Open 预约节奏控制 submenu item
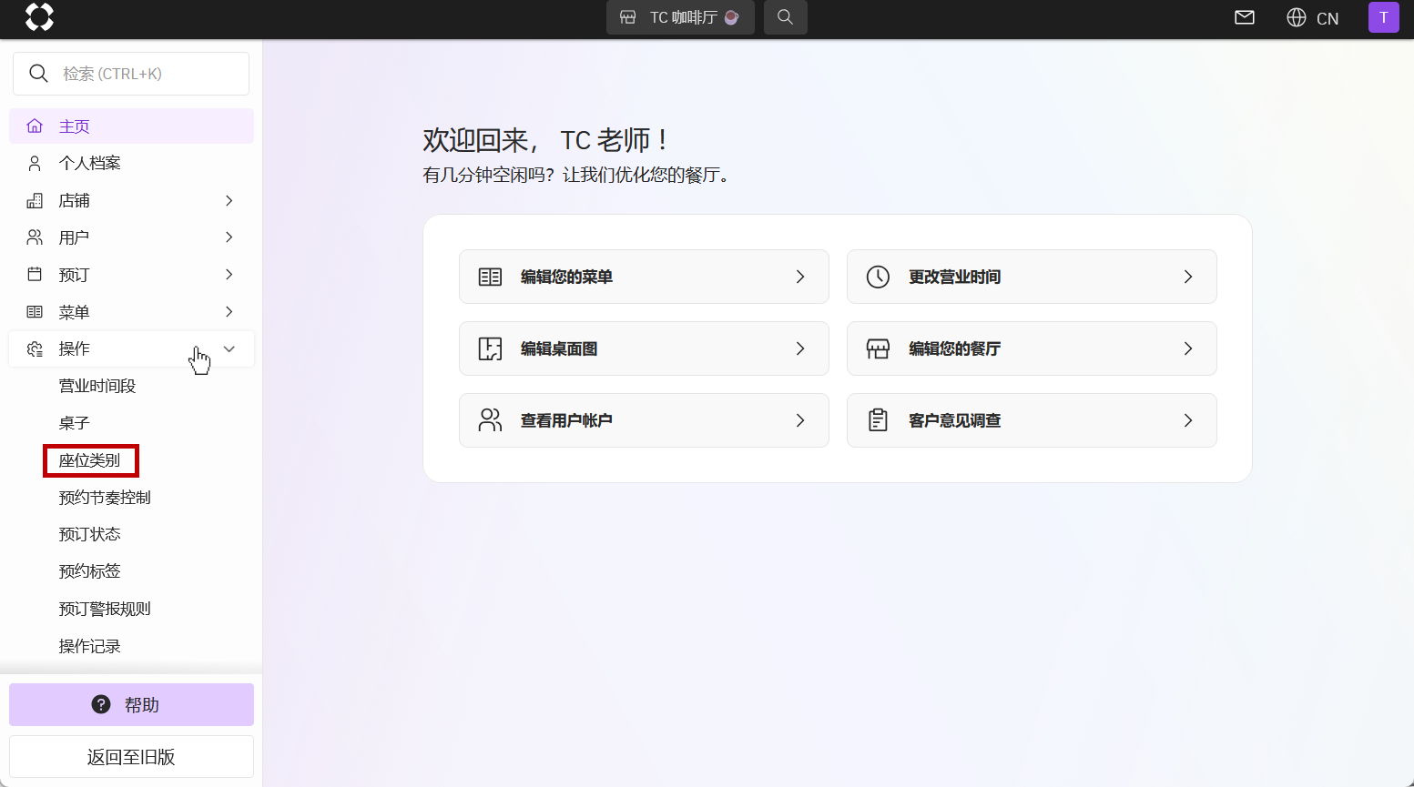Viewport: 1414px width, 787px height. pos(105,498)
